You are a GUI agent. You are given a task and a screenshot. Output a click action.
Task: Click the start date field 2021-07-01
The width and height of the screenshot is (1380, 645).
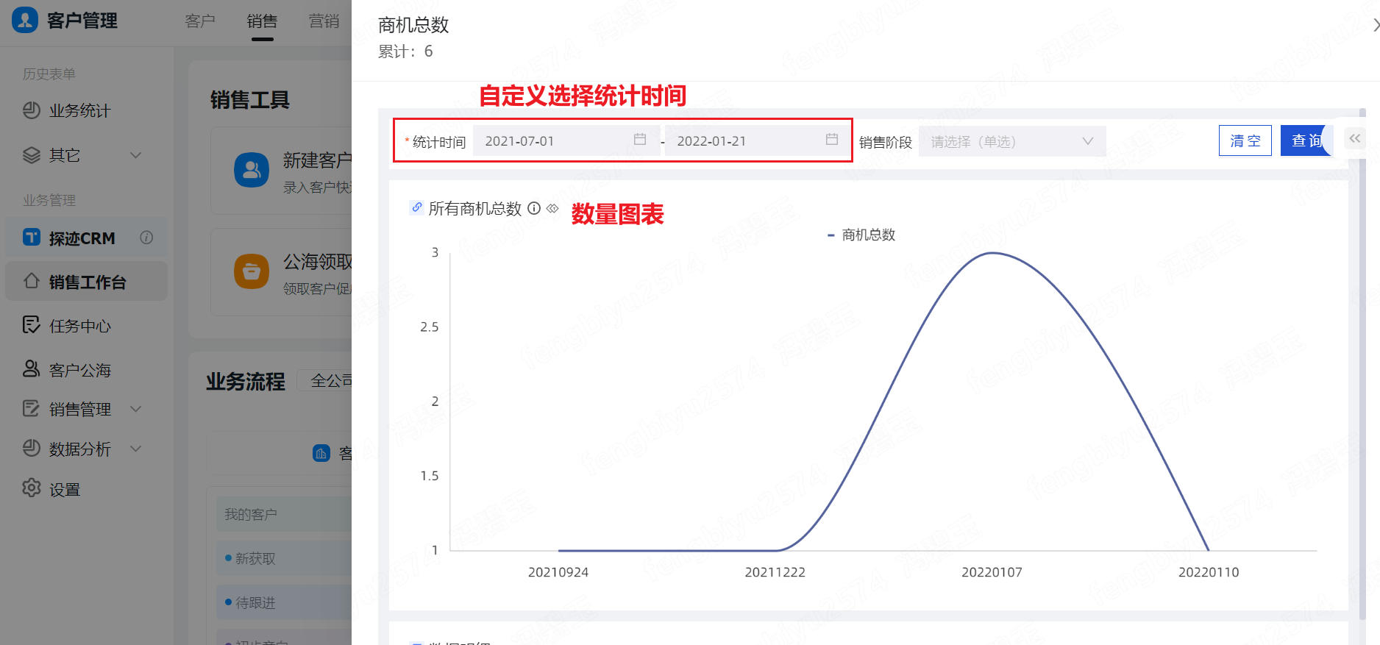565,140
